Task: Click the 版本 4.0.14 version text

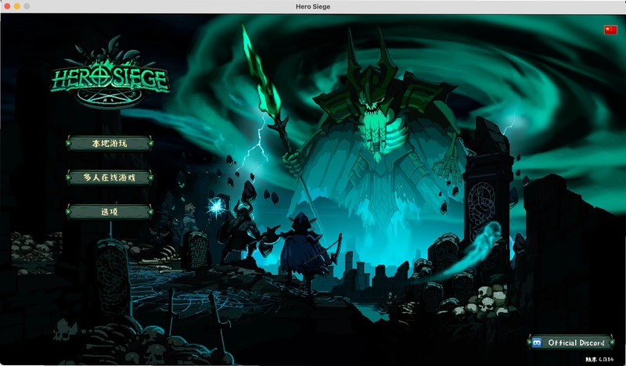Action: point(599,360)
